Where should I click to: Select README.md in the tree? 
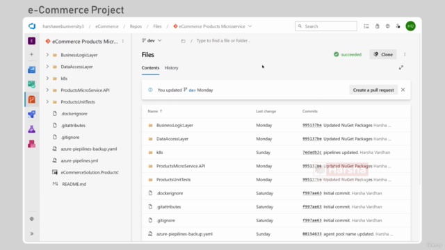74,184
